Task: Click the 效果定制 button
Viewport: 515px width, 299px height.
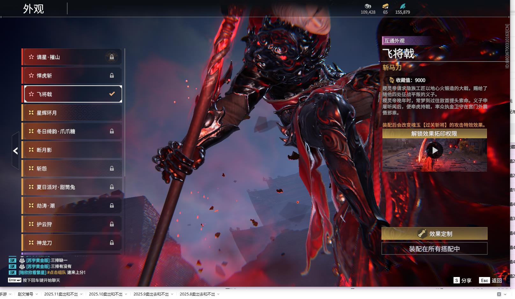Action: [x=434, y=234]
